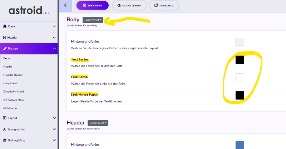
Task: Open Load Preset dropdown for Body
Action: pyautogui.click(x=93, y=20)
